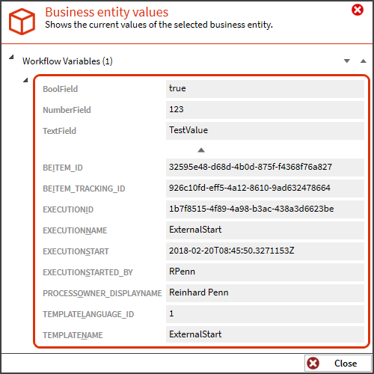Click the Workflow Variables (1) heading text
Screen dimensions: 374x374
click(x=67, y=61)
